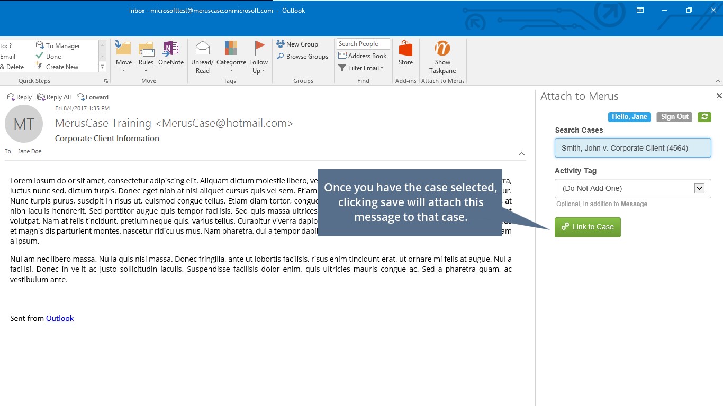
Task: Click the MT sender avatar
Action: [24, 124]
